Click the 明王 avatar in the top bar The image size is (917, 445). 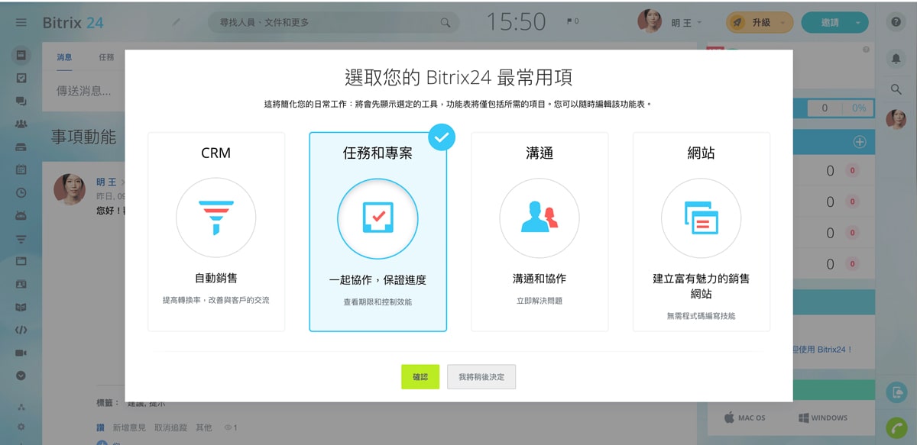650,21
